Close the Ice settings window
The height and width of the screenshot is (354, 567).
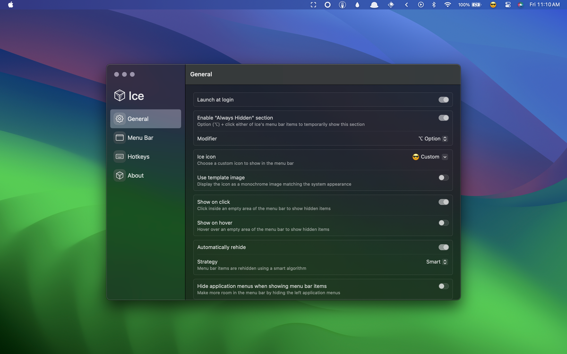(117, 74)
